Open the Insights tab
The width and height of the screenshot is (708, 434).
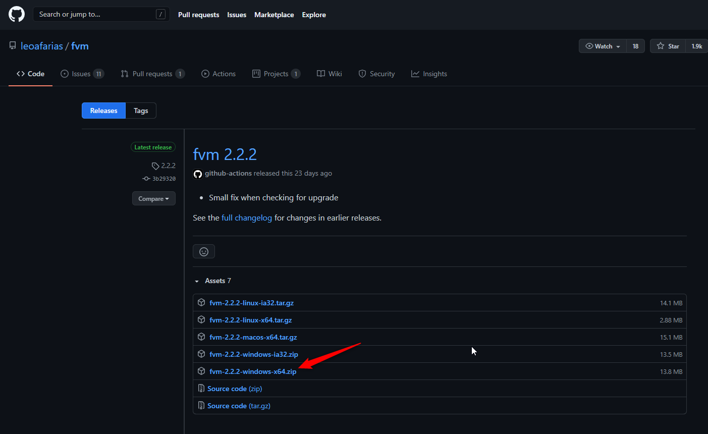click(429, 74)
